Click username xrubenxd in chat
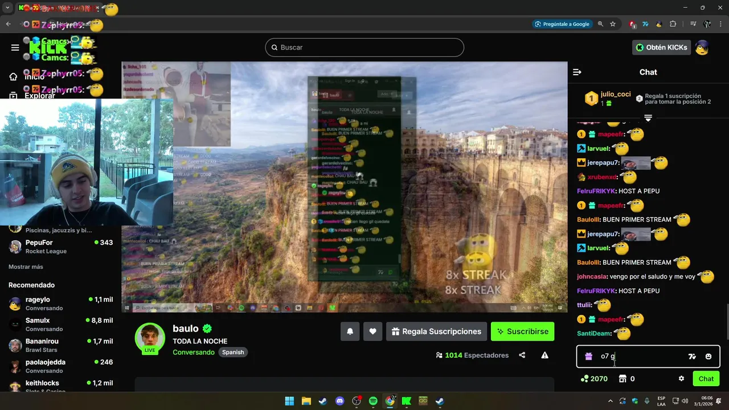This screenshot has width=729, height=410. pyautogui.click(x=603, y=177)
